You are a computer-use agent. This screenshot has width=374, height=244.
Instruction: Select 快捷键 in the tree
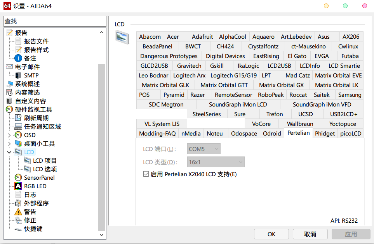(33, 229)
